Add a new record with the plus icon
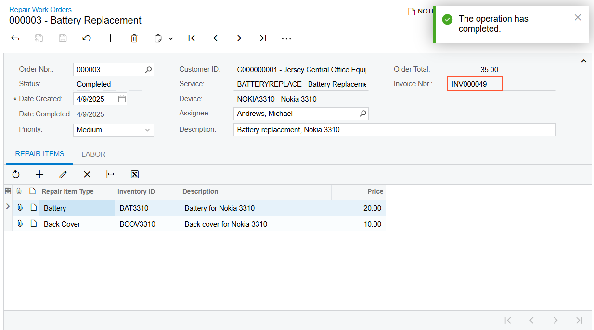Image resolution: width=594 pixels, height=330 pixels. 111,38
